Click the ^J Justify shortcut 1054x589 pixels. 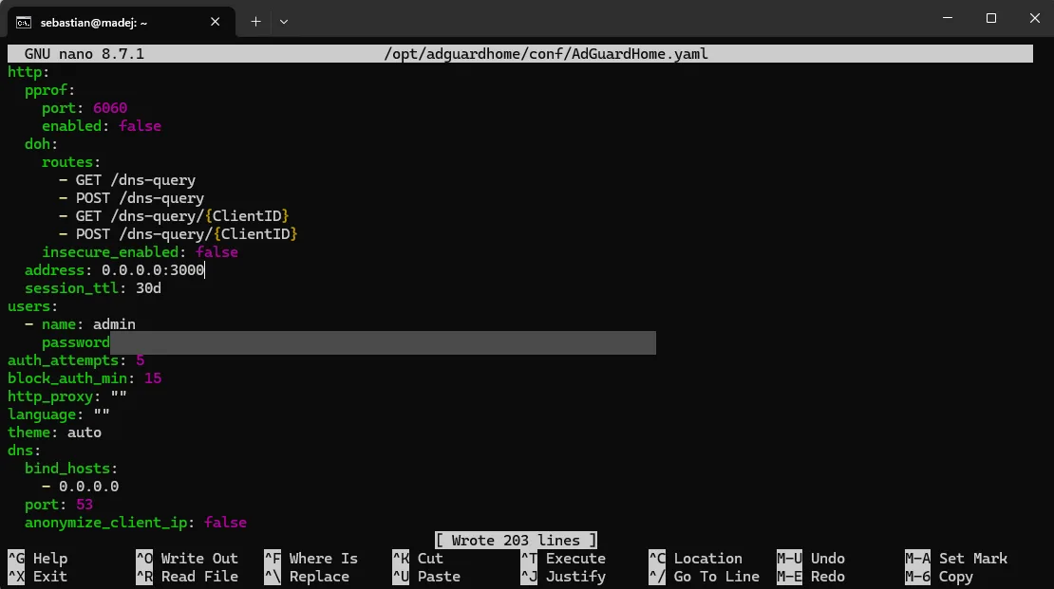pyautogui.click(x=563, y=577)
